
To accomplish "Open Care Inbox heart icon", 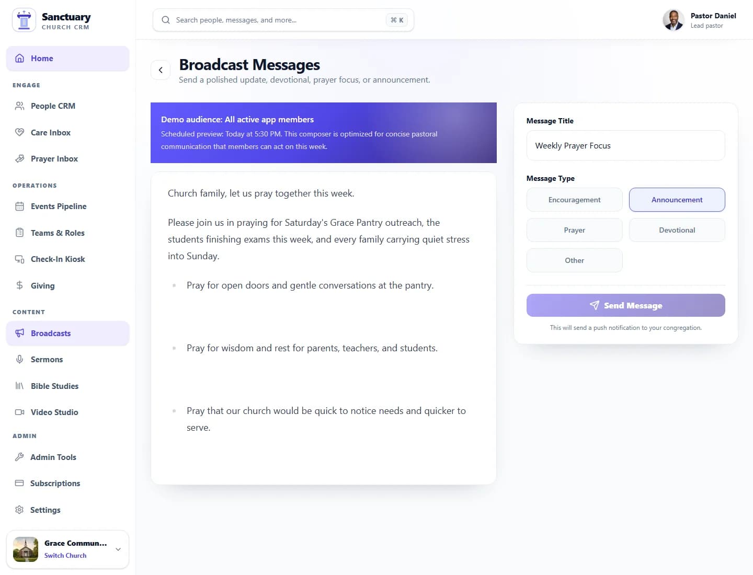I will coord(19,132).
